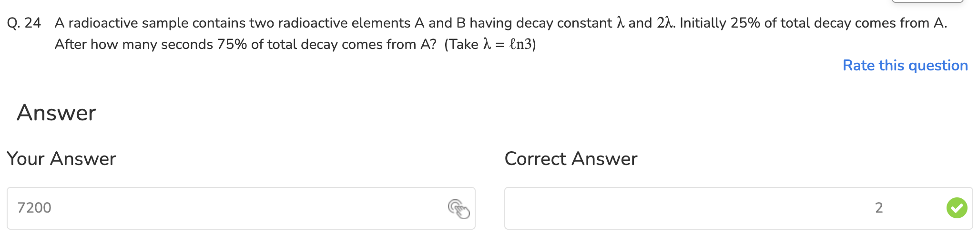Click the Q. 24 question number
This screenshot has height=234, width=978.
click(24, 23)
